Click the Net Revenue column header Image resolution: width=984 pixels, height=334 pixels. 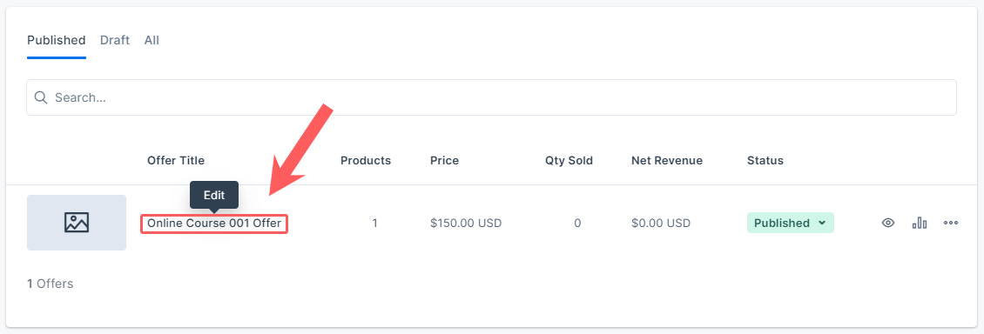point(667,160)
